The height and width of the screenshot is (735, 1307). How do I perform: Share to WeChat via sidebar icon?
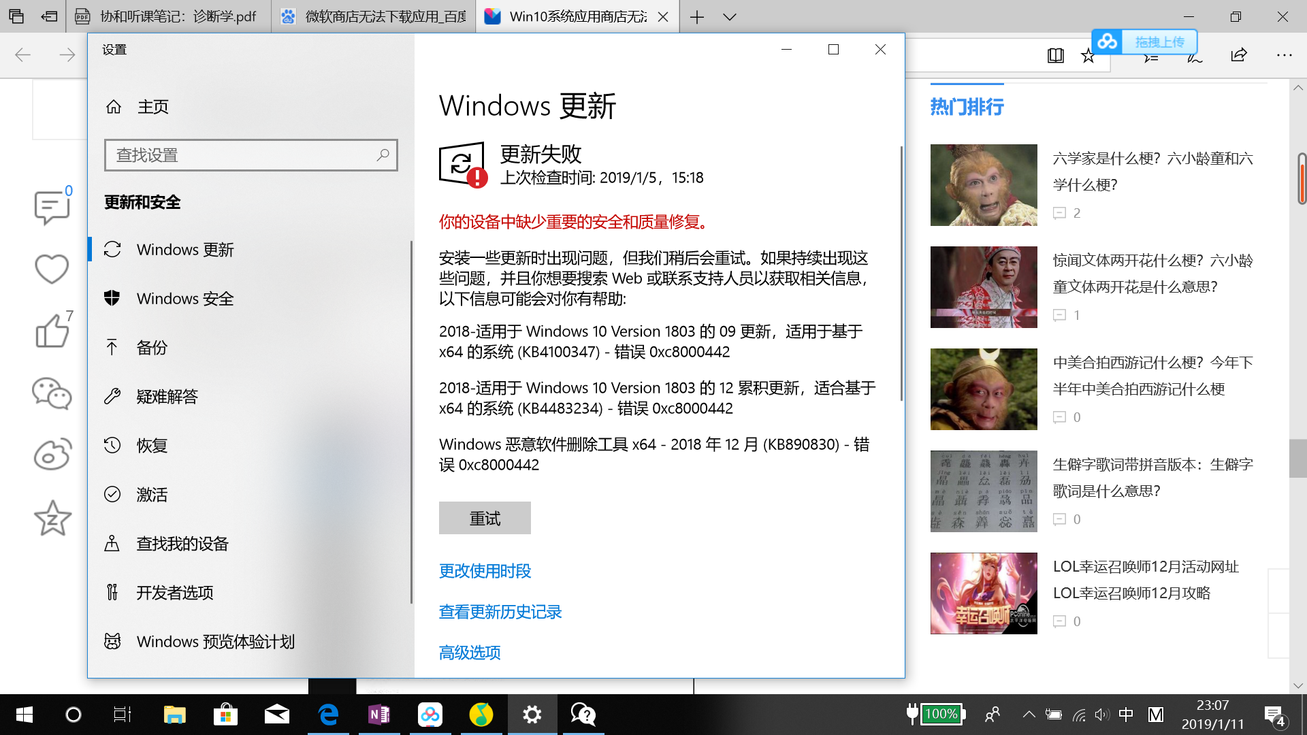coord(52,393)
